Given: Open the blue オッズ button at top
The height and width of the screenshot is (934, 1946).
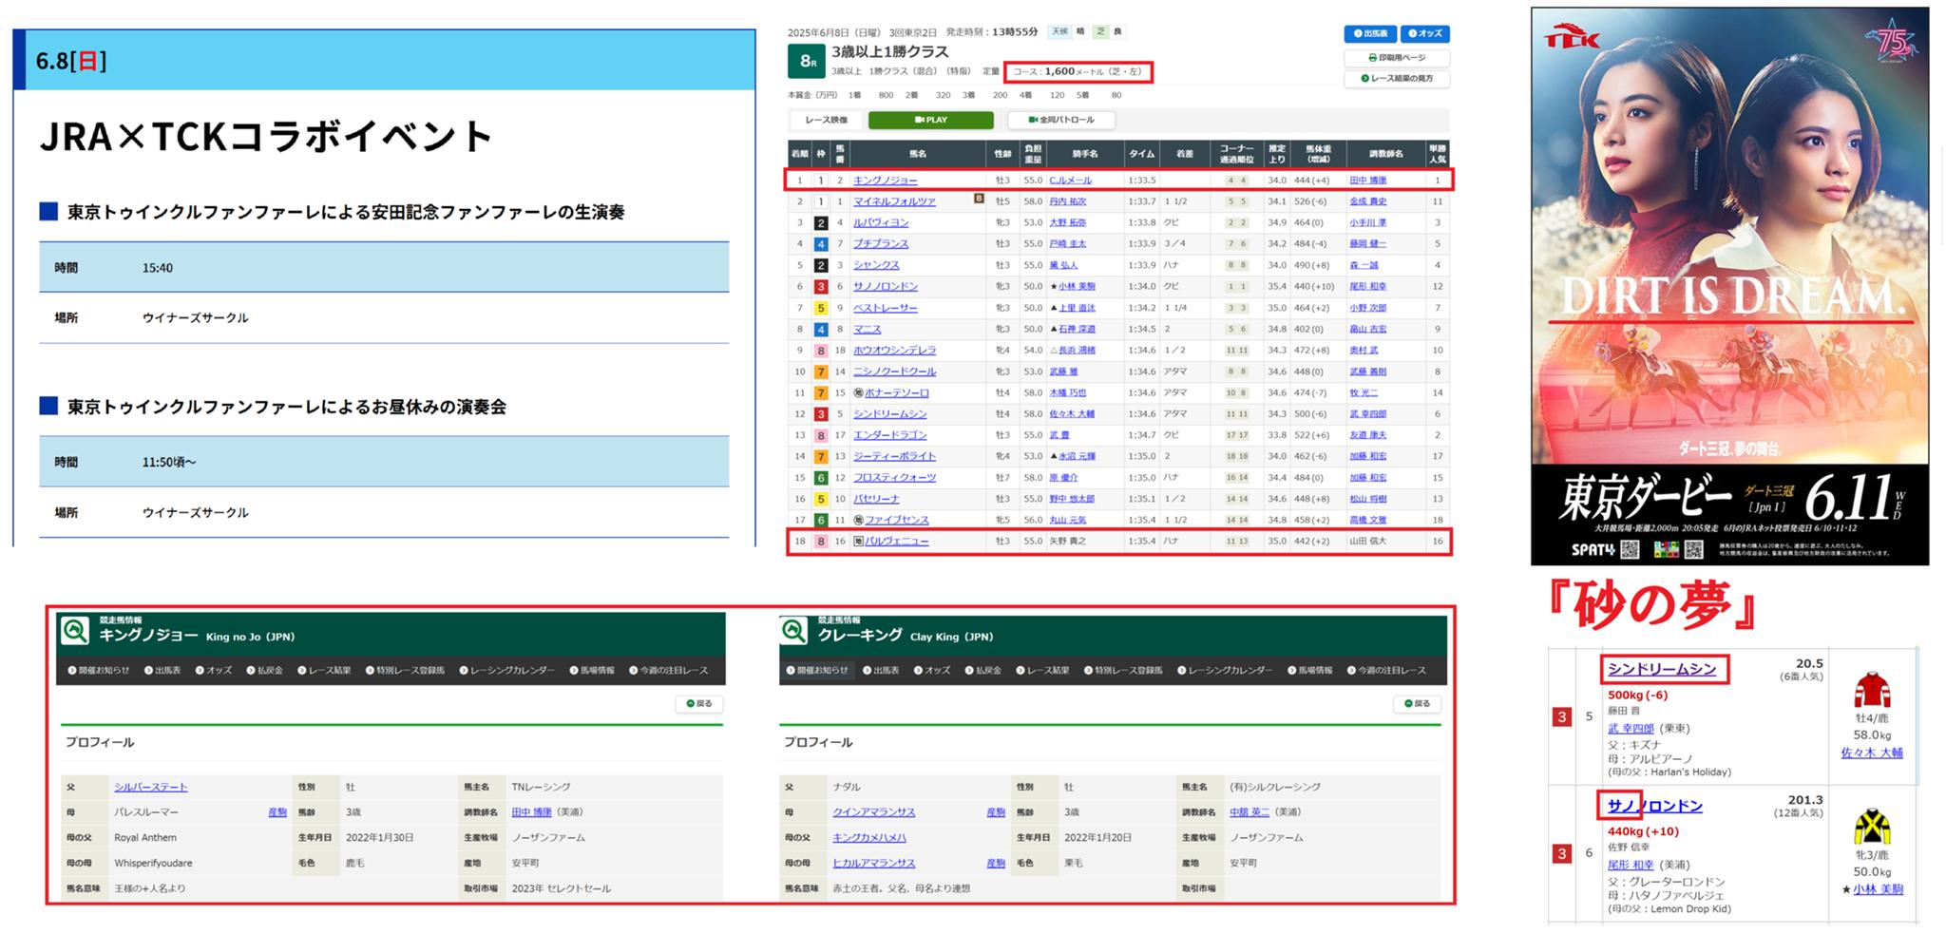Looking at the screenshot, I should [x=1424, y=33].
